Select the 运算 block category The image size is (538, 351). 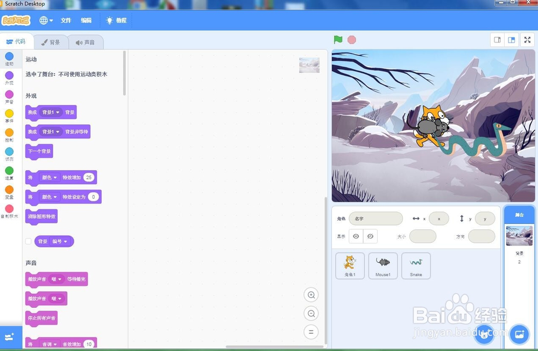9,173
